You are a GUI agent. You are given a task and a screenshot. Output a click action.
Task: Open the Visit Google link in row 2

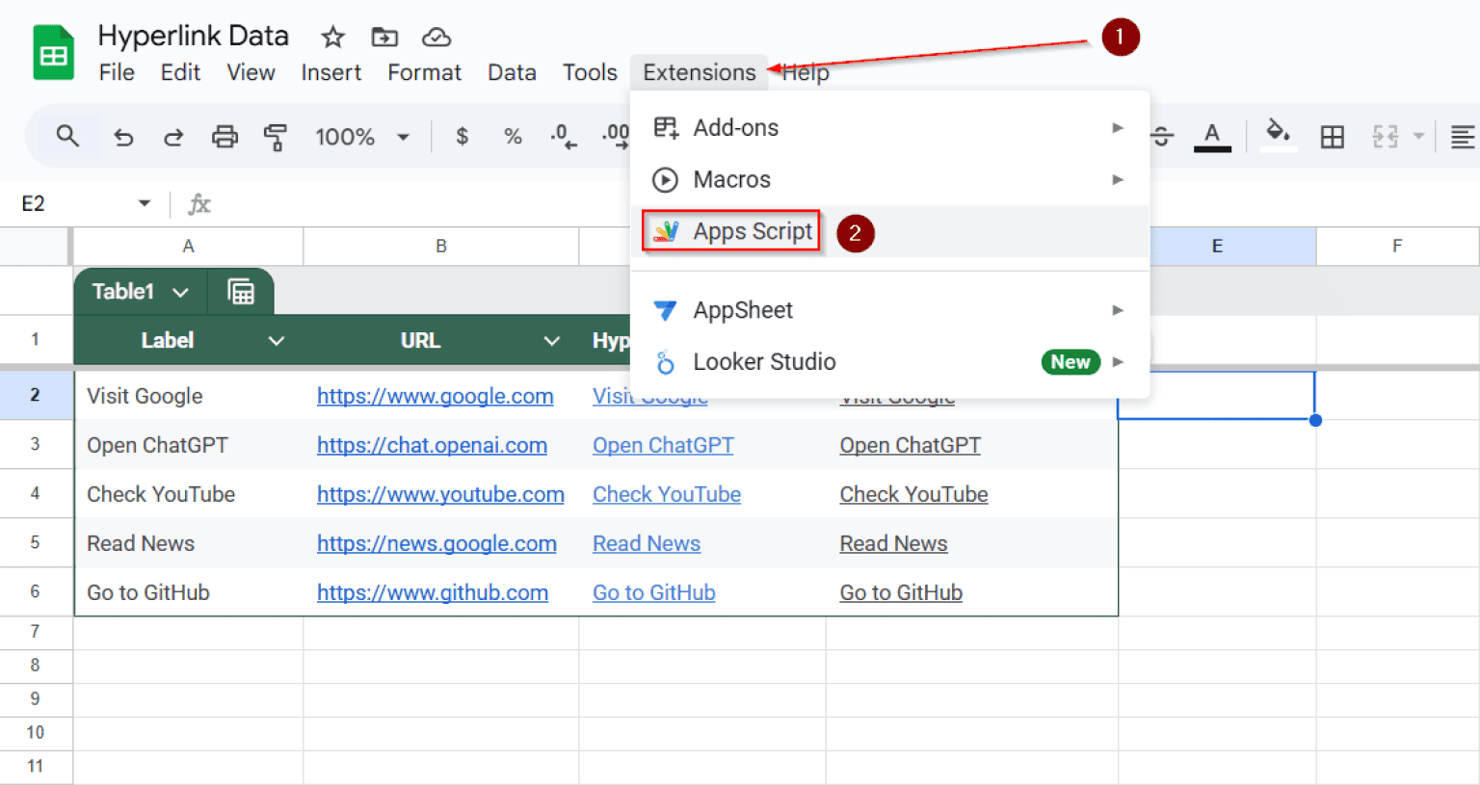tap(649, 396)
